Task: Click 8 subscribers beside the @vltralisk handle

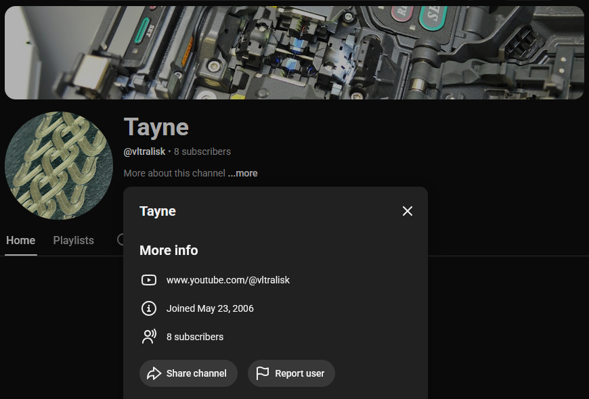Action: point(202,151)
